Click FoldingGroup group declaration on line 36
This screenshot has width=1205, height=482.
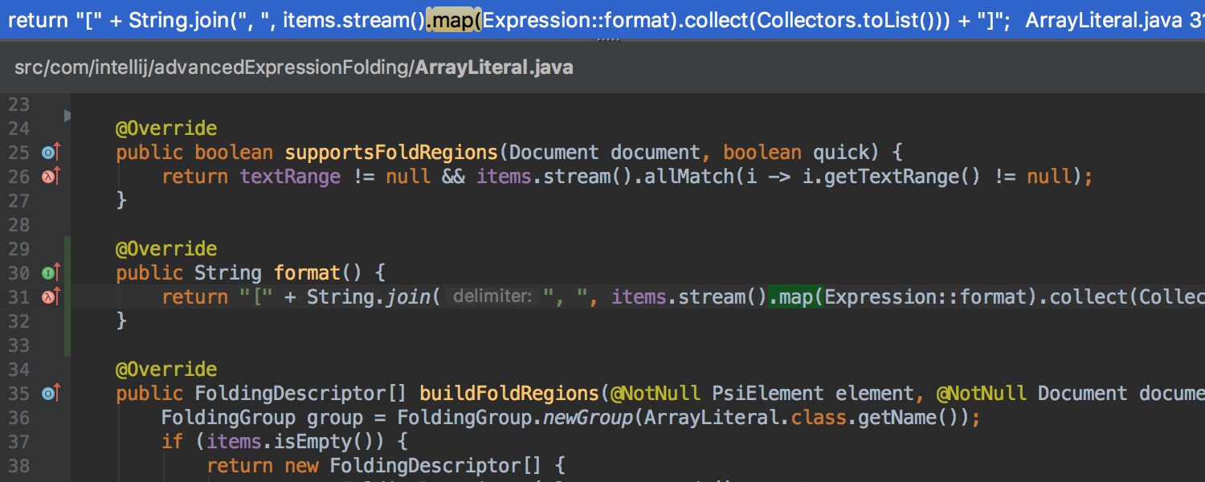pos(262,418)
